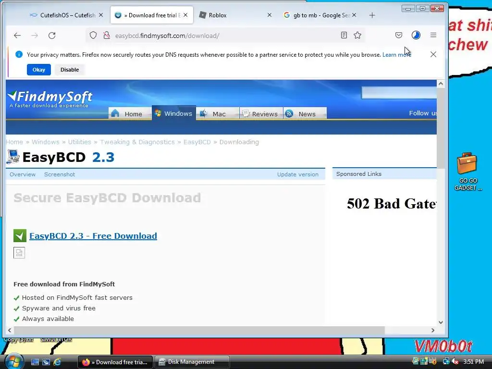
Task: Click the muted volume tray icon
Action: point(455,361)
